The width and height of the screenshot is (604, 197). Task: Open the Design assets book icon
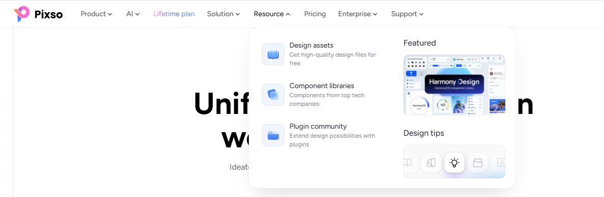[273, 54]
